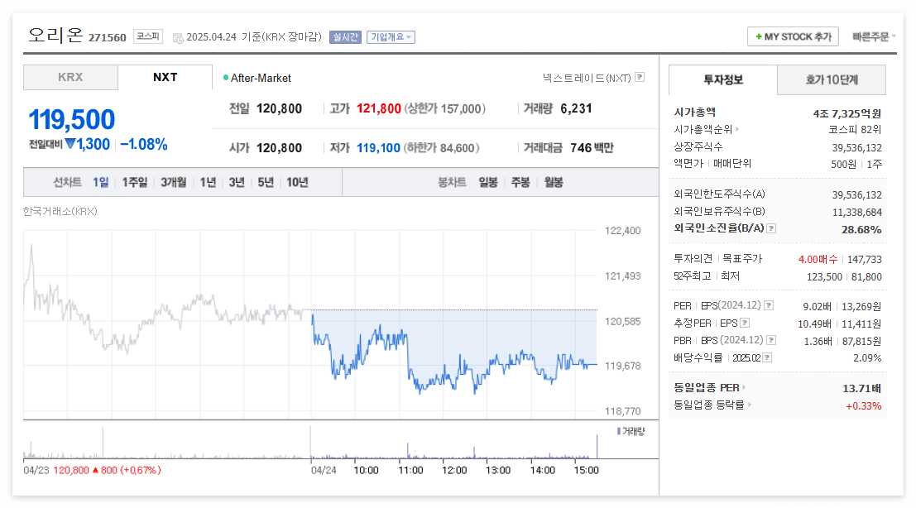Viewport: 916px width, 508px height.
Task: Open the 호가 10단계 tab
Action: click(x=830, y=79)
